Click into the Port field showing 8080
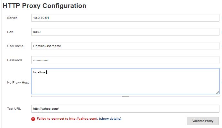 click(125, 32)
